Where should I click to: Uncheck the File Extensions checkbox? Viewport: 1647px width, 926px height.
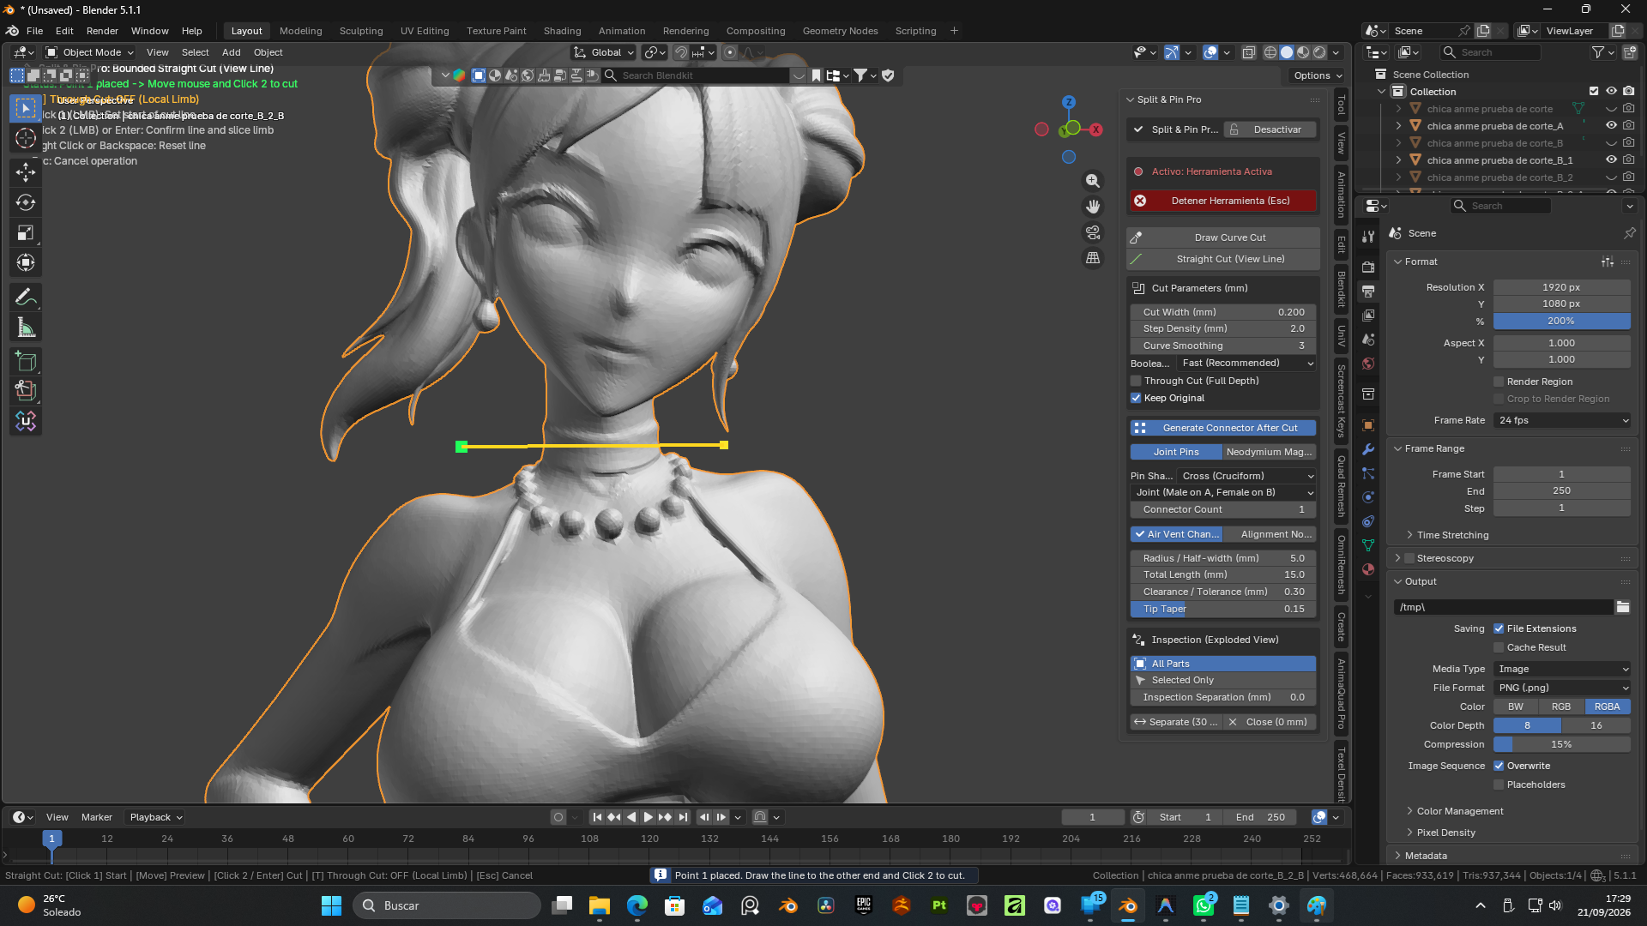coord(1499,628)
